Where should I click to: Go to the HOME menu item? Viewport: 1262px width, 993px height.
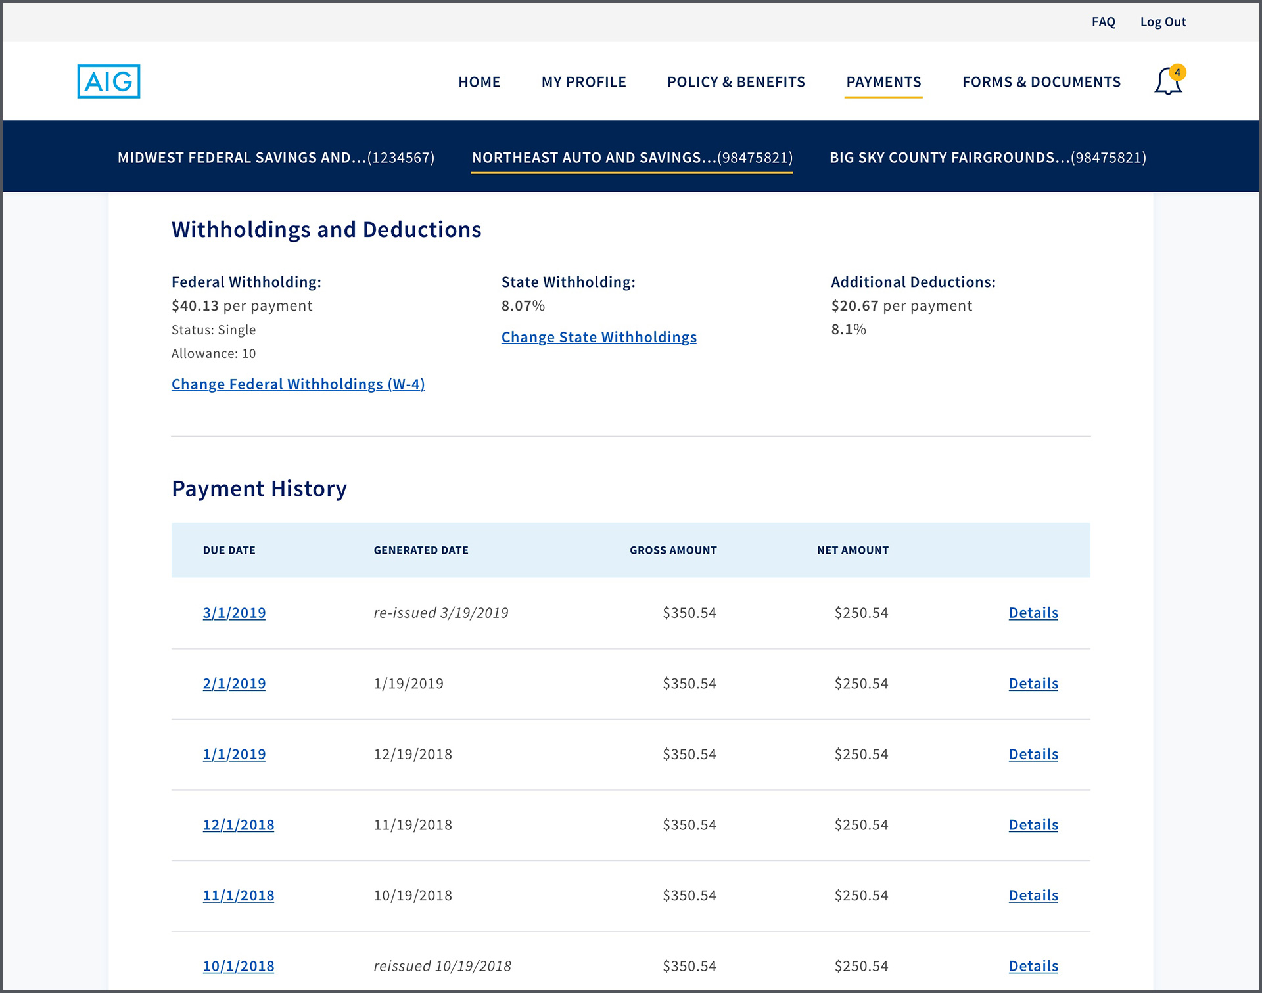point(479,82)
